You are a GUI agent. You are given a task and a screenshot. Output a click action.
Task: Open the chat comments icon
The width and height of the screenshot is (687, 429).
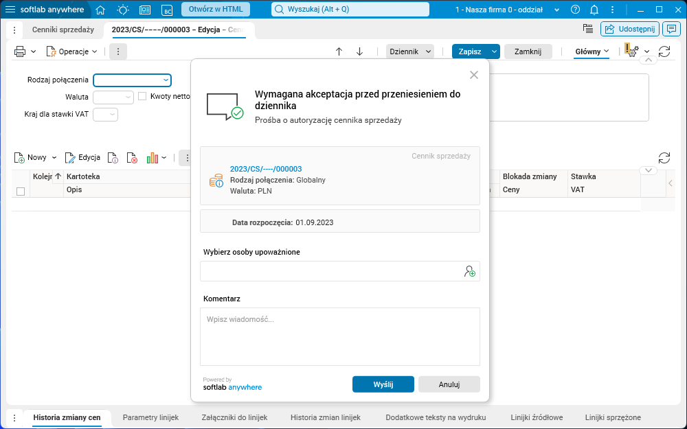(671, 30)
